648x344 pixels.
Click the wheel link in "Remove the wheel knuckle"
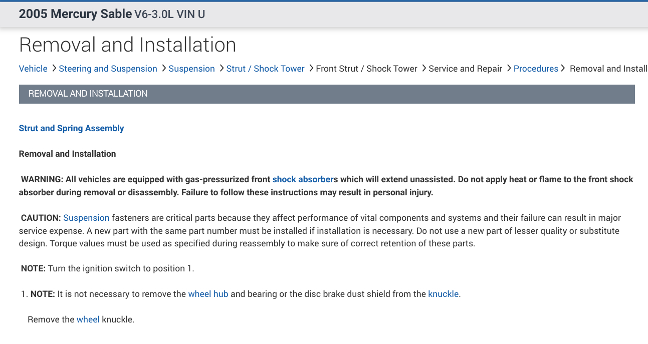click(x=88, y=319)
